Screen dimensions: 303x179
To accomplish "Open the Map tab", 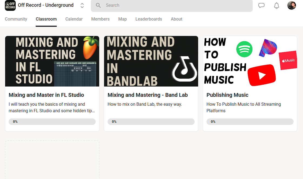I will [x=122, y=19].
